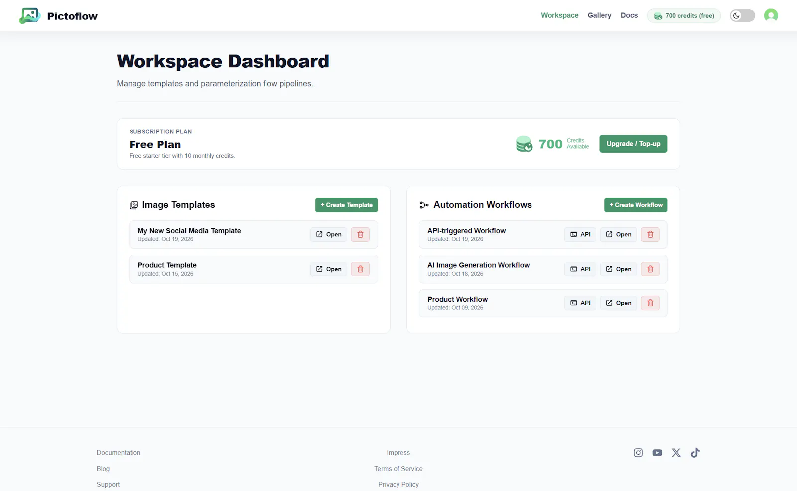Click 'Updated: Oct 15, 2026' text
Viewport: 797px width, 491px height.
tap(165, 274)
